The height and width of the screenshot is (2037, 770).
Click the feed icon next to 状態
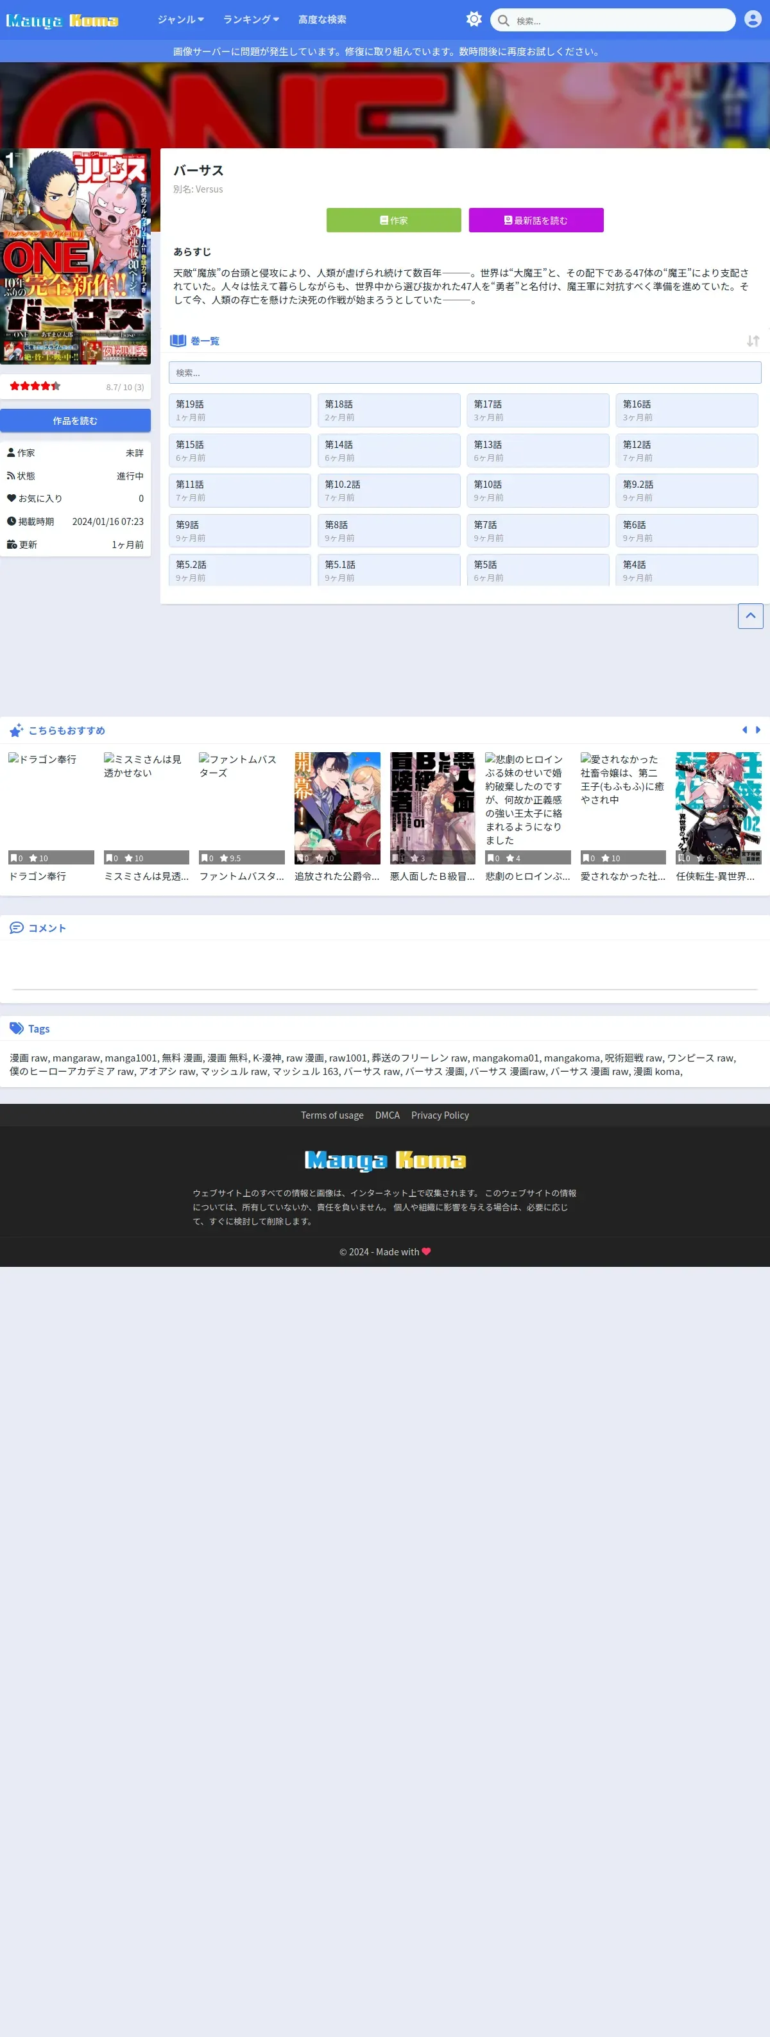click(11, 476)
